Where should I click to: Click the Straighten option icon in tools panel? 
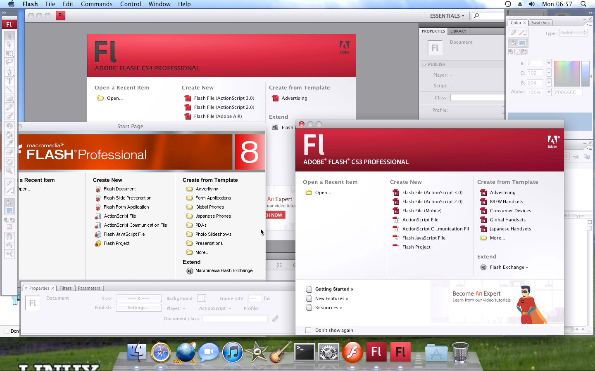pos(9,254)
